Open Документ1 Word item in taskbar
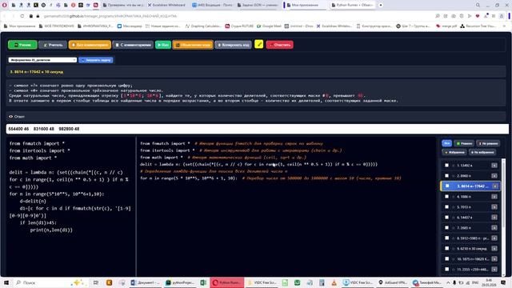Screen dimensions: 512x288 point(146,282)
